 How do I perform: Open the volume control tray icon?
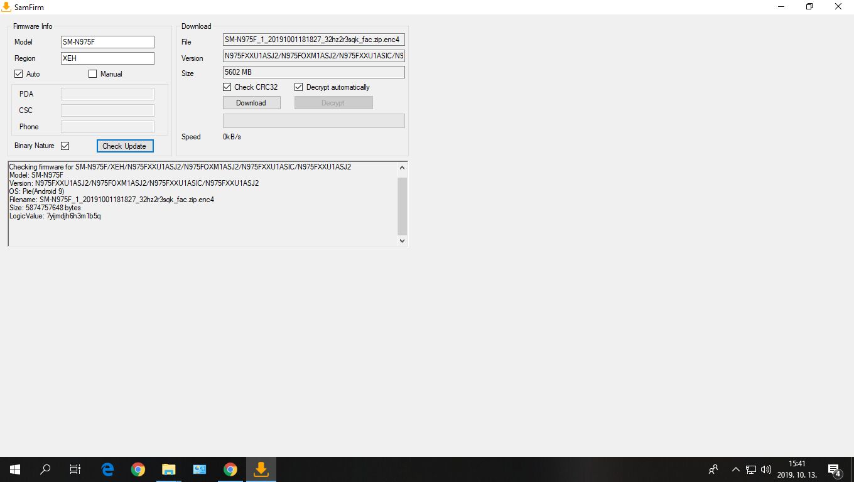click(x=766, y=469)
